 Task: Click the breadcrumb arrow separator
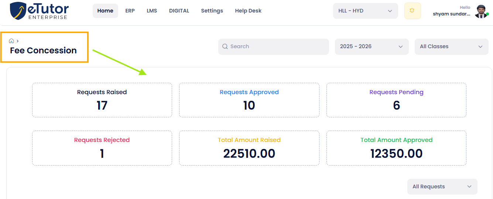(17, 41)
